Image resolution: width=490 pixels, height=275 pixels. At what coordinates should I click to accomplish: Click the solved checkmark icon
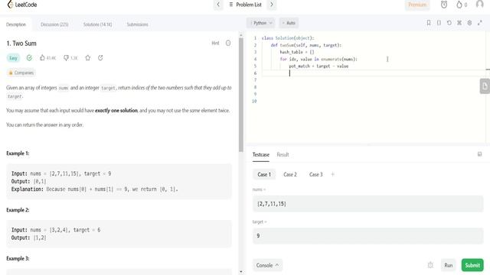point(29,58)
